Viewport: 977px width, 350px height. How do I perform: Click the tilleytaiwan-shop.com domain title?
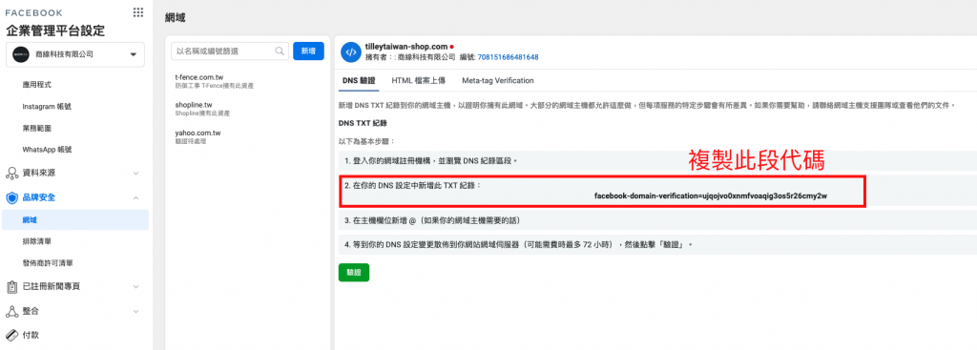coord(406,47)
